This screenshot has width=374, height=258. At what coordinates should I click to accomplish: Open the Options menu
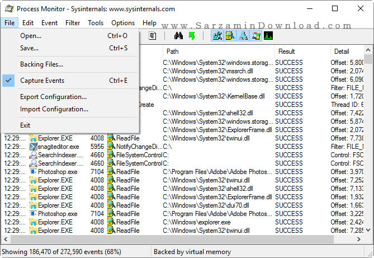point(123,23)
